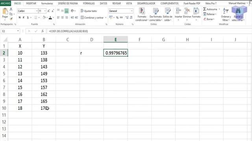252x141 pixels.
Task: Decrease decimal places
Action: [x=131, y=17]
